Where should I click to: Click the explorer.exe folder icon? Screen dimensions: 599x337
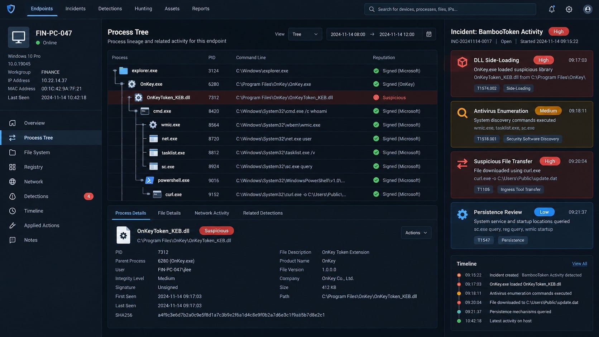click(124, 71)
